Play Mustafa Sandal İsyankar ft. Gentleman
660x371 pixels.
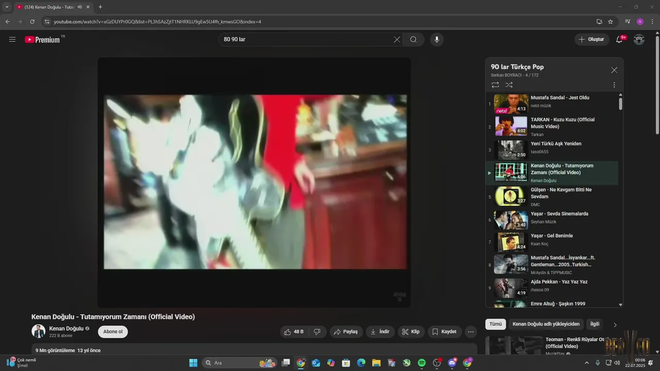coord(552,264)
